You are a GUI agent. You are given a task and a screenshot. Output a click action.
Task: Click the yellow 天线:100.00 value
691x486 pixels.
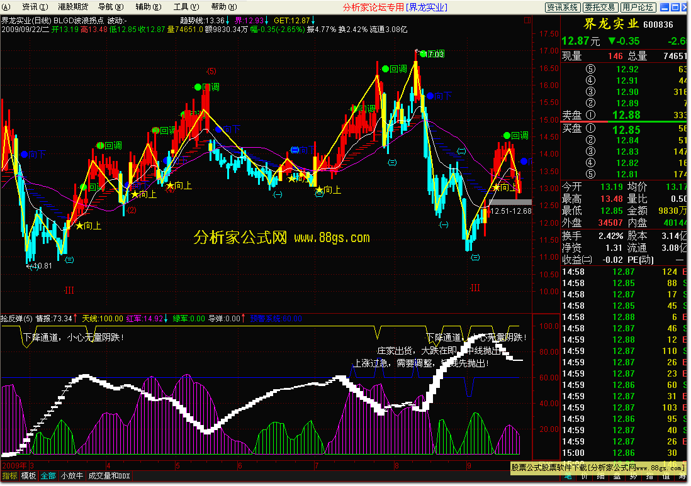102,318
